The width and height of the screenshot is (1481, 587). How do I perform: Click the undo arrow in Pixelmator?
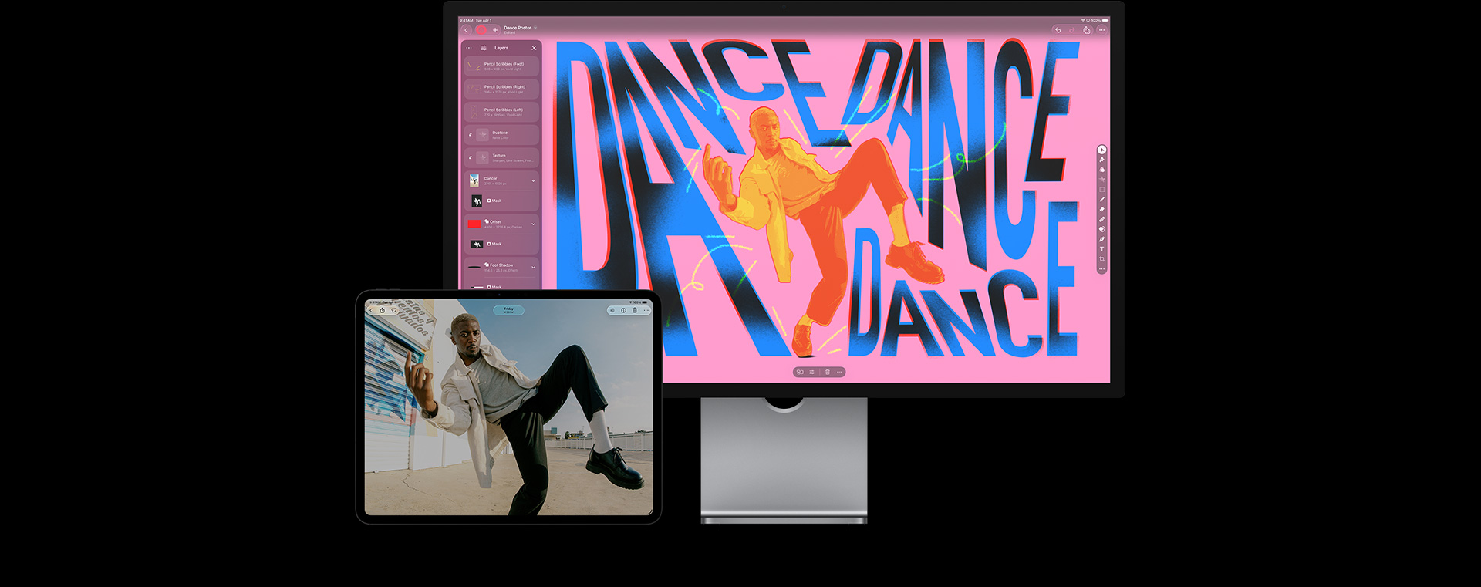1058,30
